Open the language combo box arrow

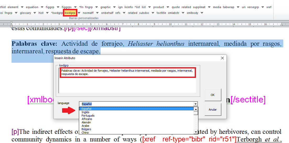(195, 104)
